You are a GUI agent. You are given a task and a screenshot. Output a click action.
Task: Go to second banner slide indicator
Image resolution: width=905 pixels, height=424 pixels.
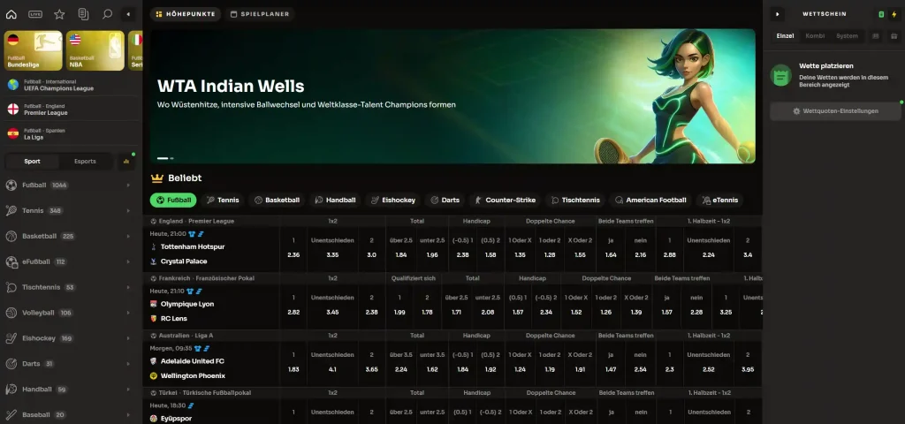click(171, 158)
